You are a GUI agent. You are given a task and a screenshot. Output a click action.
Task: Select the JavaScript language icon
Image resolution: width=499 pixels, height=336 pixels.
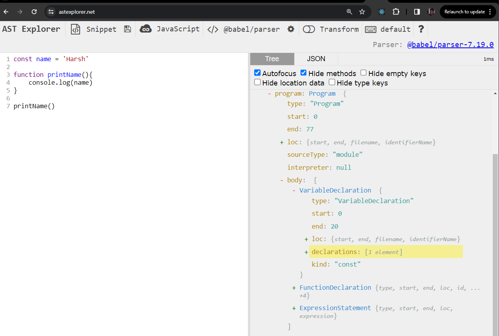146,29
